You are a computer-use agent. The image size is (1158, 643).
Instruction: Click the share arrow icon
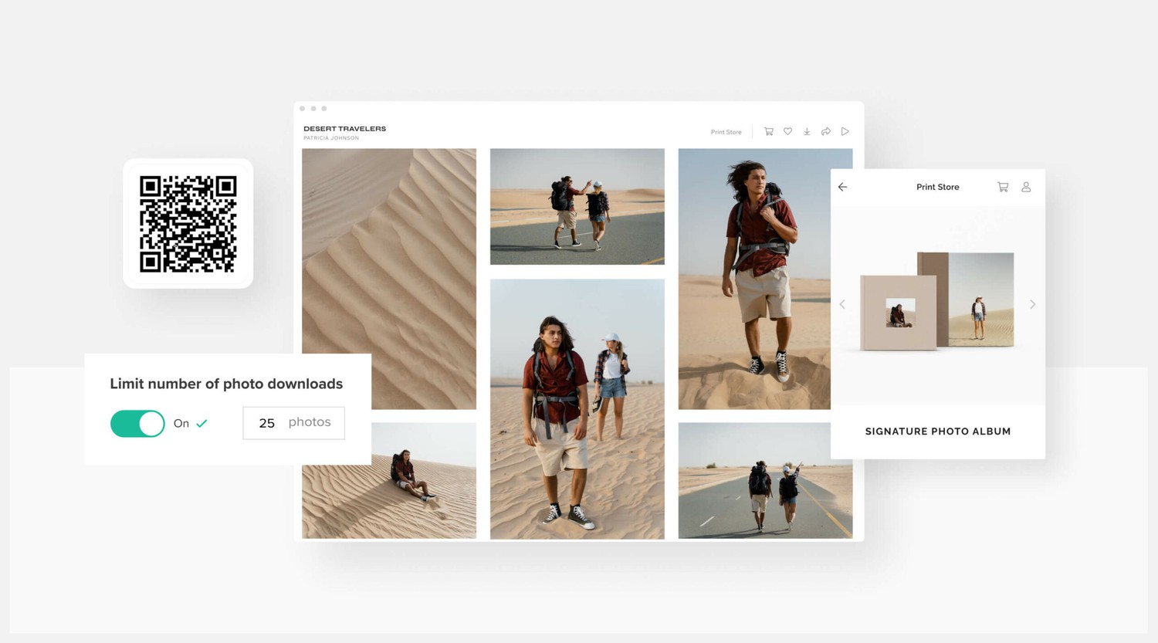pos(826,132)
